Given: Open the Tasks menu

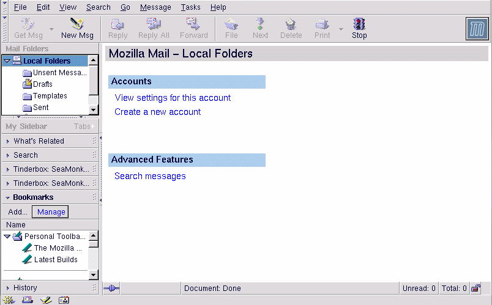Looking at the screenshot, I should coord(190,7).
